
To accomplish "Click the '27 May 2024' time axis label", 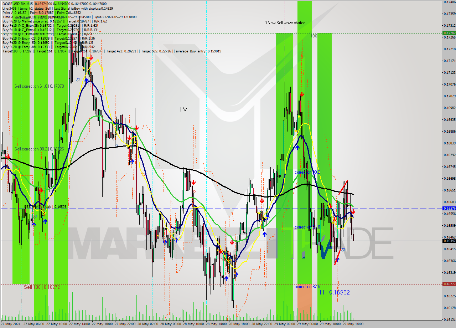I will tap(11, 324).
